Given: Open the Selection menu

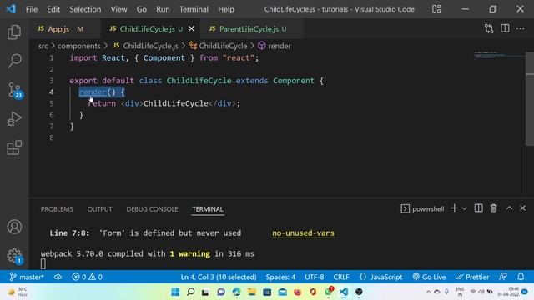Looking at the screenshot, I should [x=85, y=9].
